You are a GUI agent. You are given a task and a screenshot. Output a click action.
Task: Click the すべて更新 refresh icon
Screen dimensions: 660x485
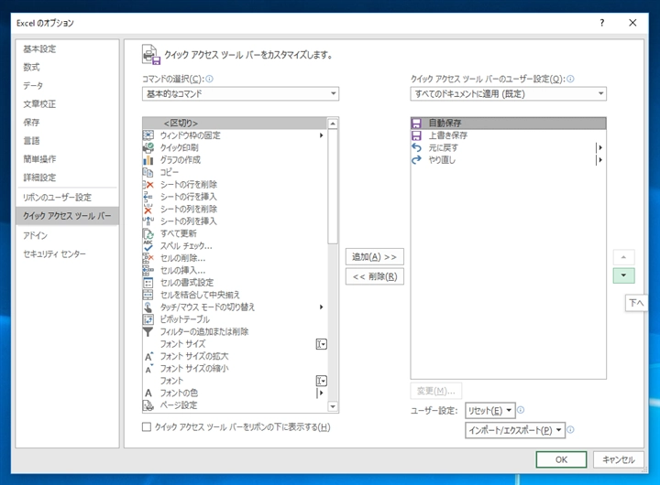coord(148,233)
